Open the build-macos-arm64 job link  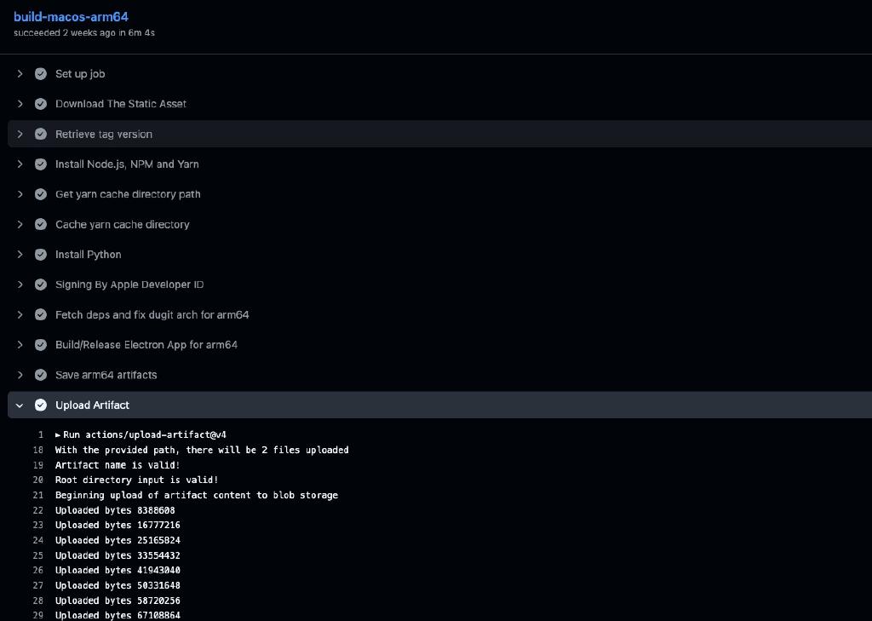71,17
